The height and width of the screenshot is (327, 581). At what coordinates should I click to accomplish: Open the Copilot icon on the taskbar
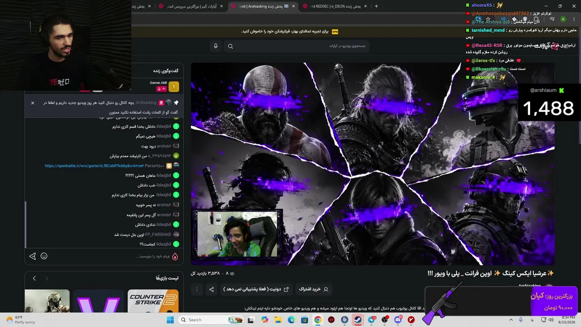click(x=265, y=320)
